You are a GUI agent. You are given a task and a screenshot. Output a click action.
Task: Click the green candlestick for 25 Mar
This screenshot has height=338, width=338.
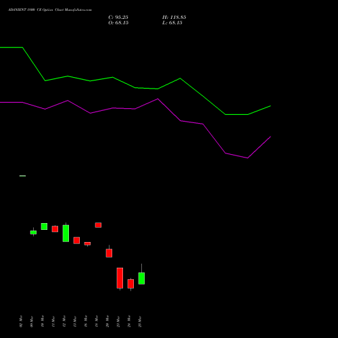coord(141,279)
